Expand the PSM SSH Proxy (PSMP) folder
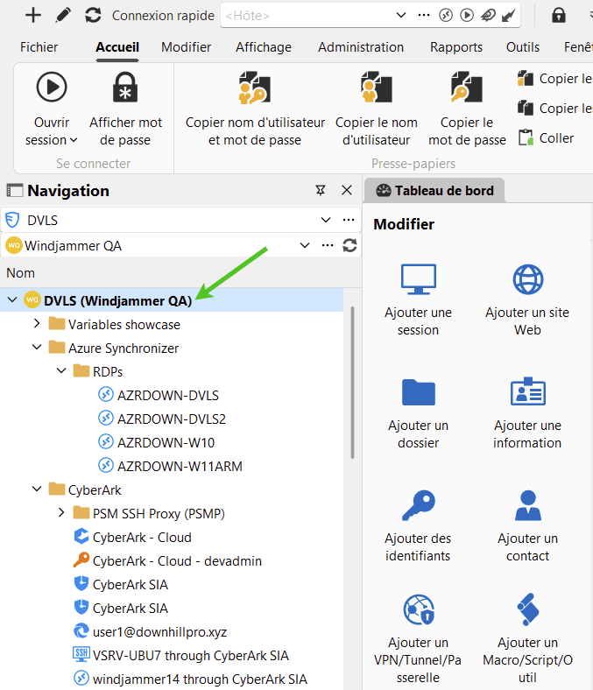This screenshot has height=690, width=593. point(61,513)
